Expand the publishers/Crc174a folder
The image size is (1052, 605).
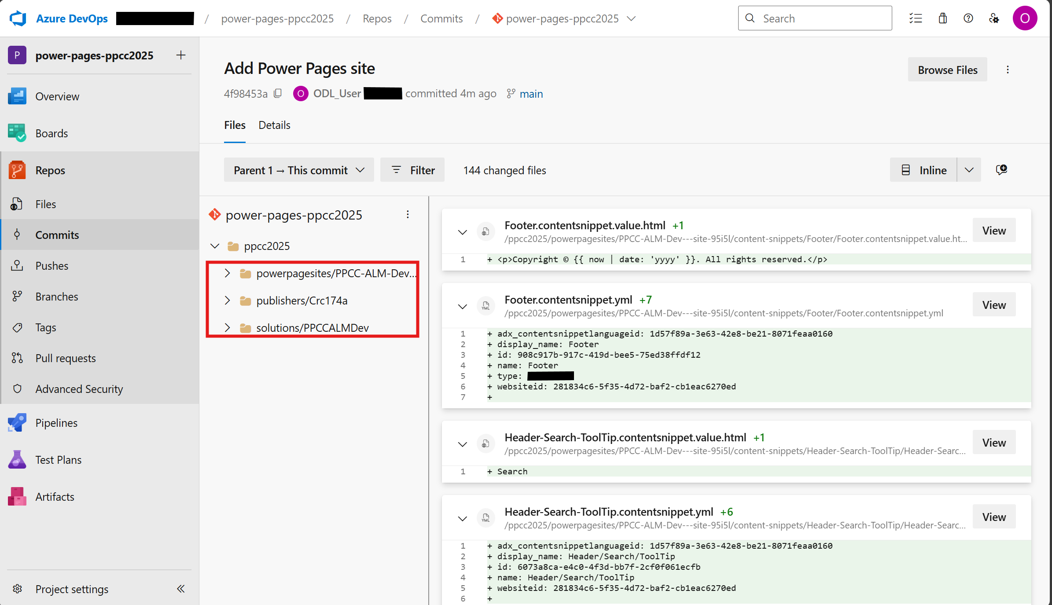click(227, 301)
